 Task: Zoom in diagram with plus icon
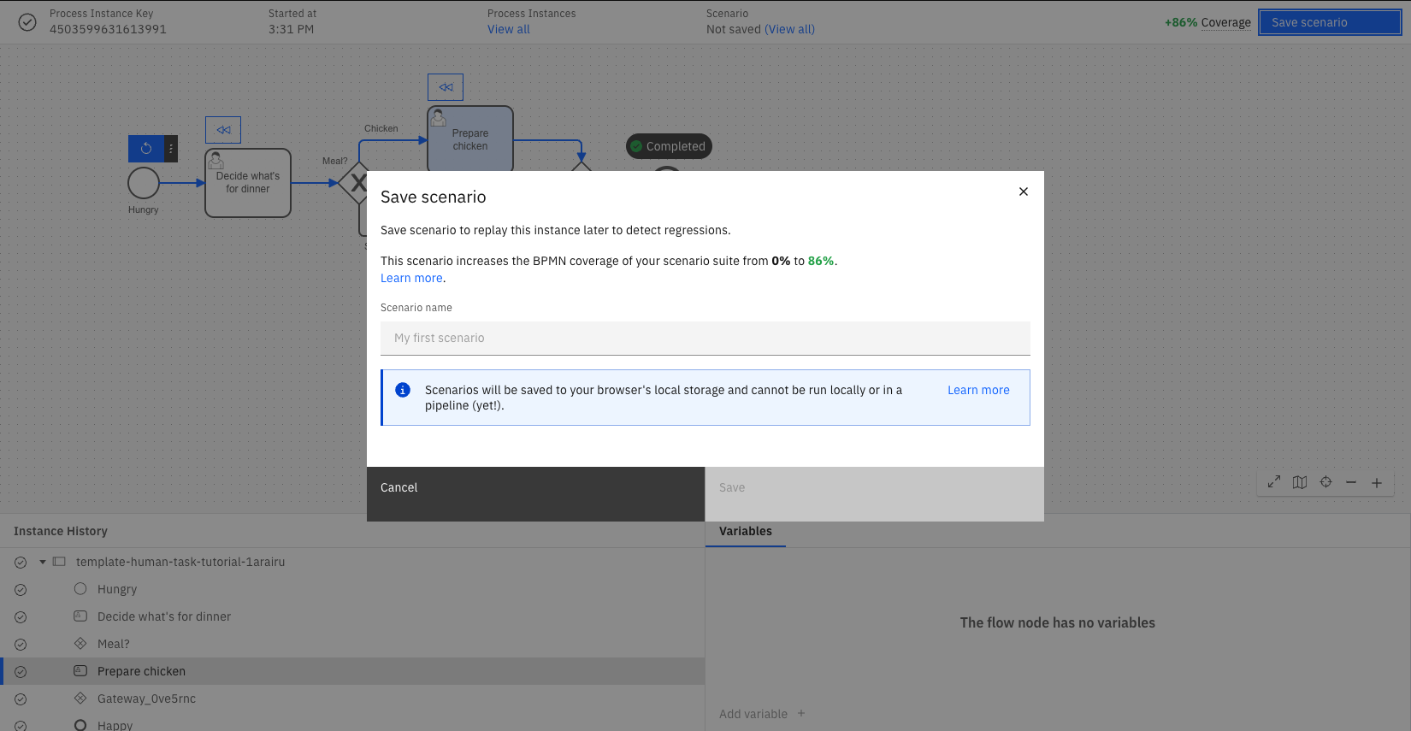point(1377,482)
